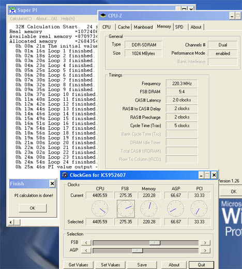This screenshot has width=242, height=269.
Task: Switch to the CPU tab in CPU-Z
Action: [107, 27]
